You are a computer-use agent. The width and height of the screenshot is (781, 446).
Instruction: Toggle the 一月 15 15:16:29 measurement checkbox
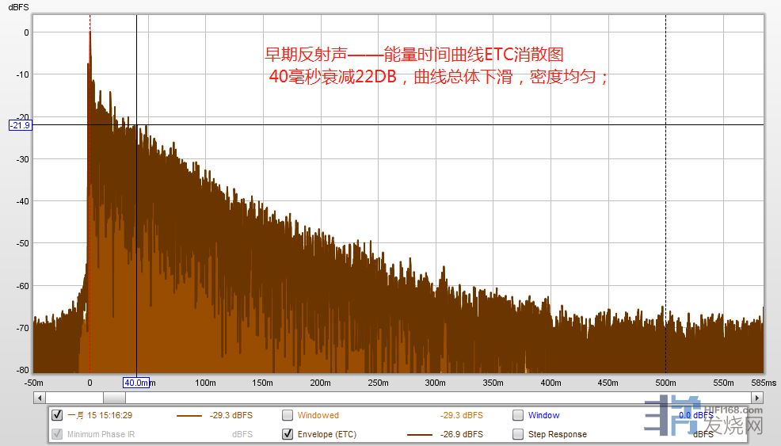click(57, 415)
